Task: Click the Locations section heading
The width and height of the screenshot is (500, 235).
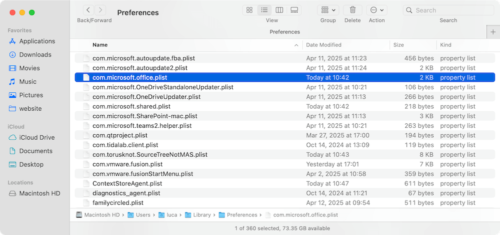Action: point(20,183)
